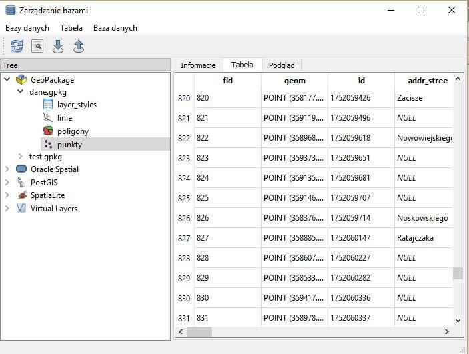
Task: Expand the SpatiaLite node
Action: click(x=7, y=195)
